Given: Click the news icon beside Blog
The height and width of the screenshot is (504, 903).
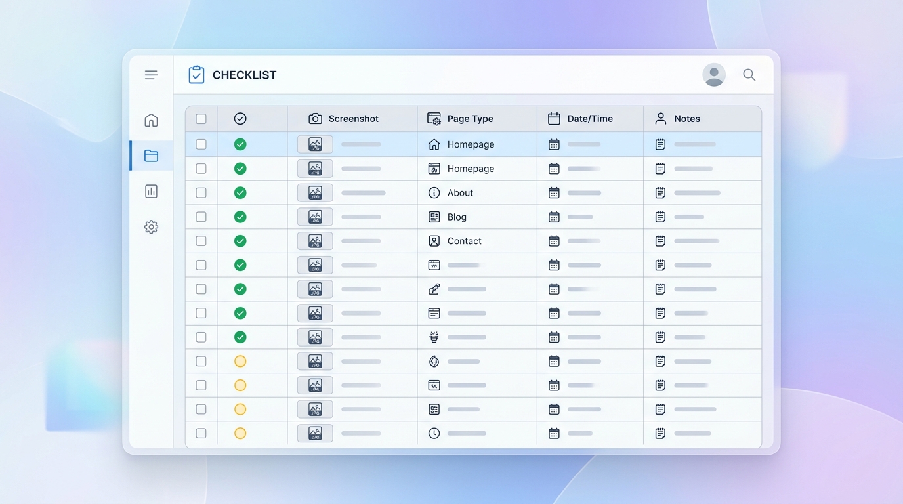Looking at the screenshot, I should pos(434,217).
